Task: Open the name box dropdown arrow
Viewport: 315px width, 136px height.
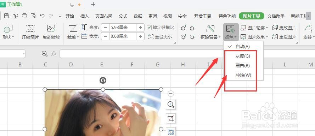Action: [x=24, y=54]
